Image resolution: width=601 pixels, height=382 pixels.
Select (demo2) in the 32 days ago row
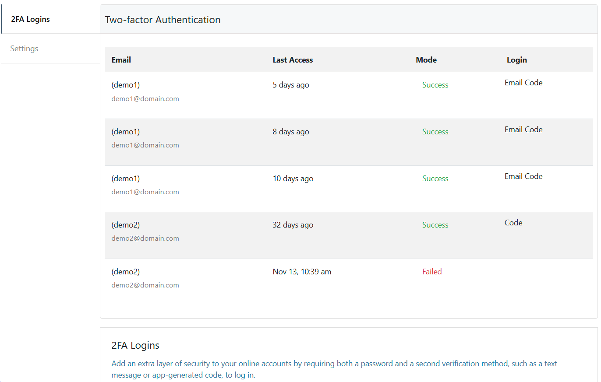point(126,225)
